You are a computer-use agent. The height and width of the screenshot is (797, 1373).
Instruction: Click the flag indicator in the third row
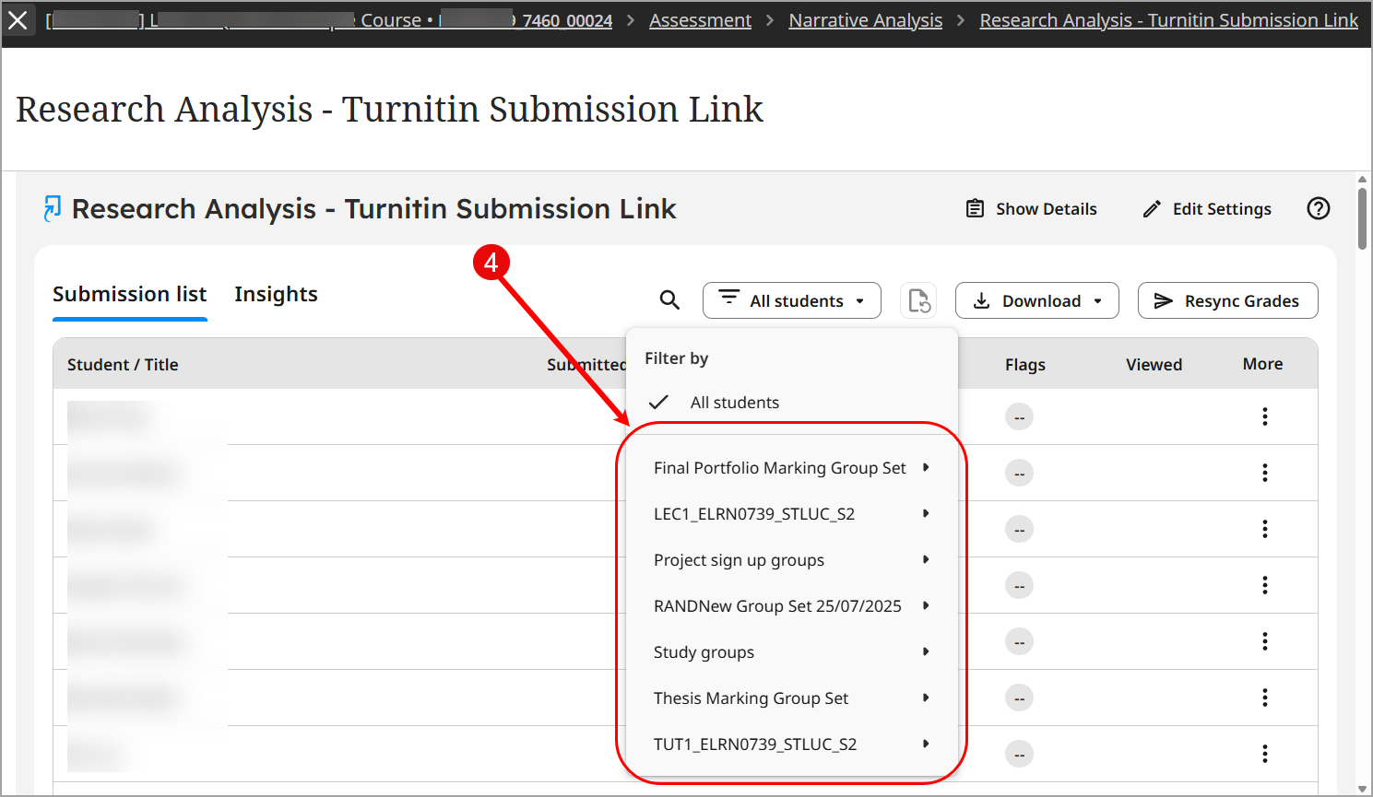(x=1019, y=529)
